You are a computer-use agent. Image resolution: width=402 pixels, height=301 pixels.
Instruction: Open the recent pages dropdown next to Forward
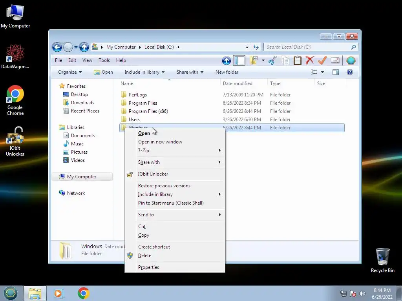[76, 47]
